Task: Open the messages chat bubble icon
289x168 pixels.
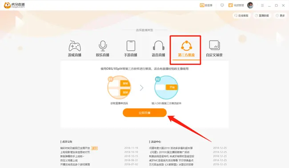Action: [222, 5]
